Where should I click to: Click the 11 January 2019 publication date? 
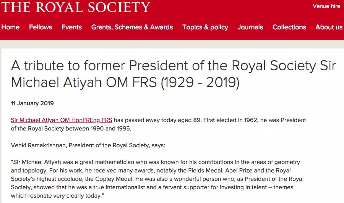point(32,103)
